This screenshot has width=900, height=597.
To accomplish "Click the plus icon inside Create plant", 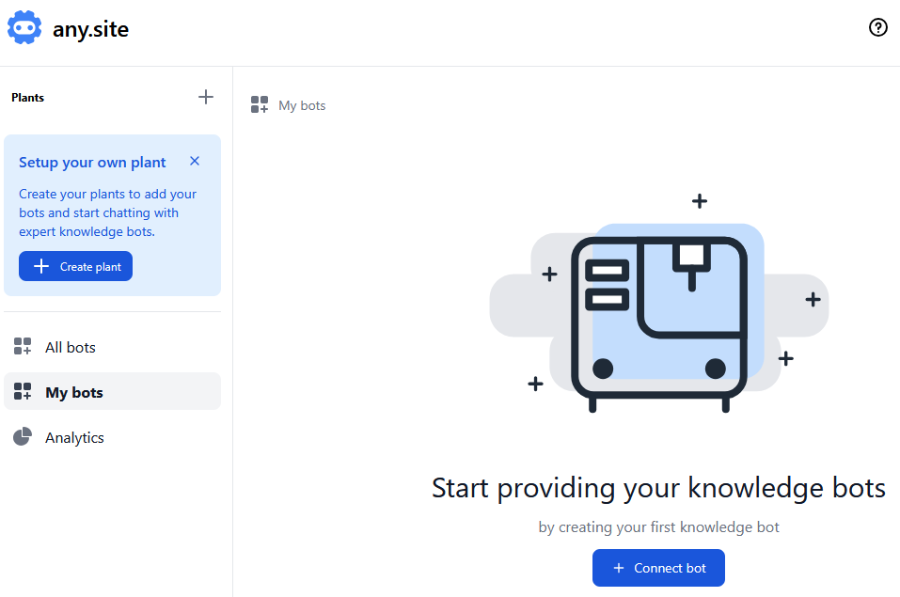I will (x=41, y=267).
